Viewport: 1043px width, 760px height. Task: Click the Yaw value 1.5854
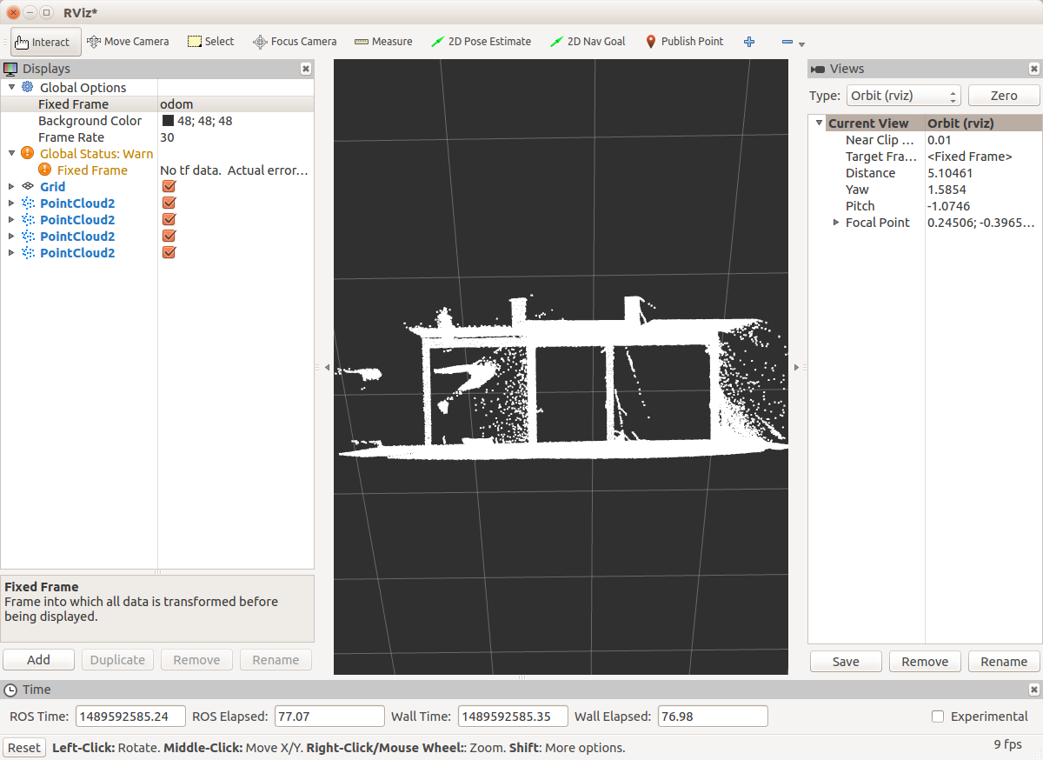click(x=947, y=190)
